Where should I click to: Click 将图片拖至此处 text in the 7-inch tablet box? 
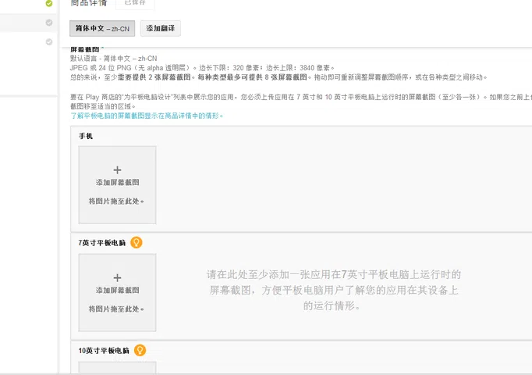click(x=117, y=309)
